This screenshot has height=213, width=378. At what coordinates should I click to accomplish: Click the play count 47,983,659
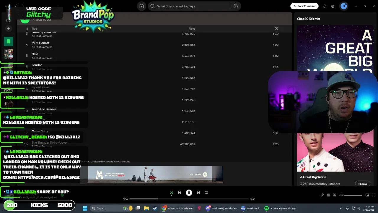click(x=188, y=144)
